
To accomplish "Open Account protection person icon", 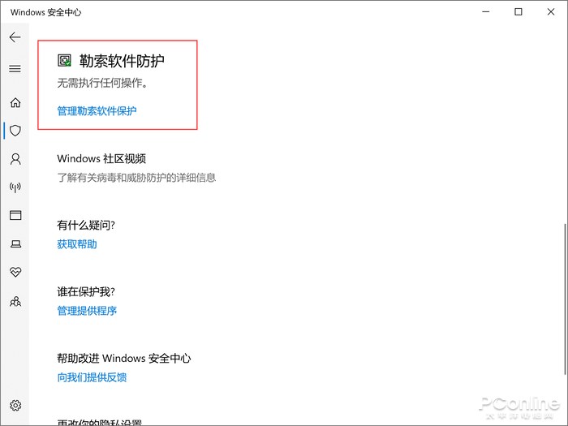I will 15,159.
